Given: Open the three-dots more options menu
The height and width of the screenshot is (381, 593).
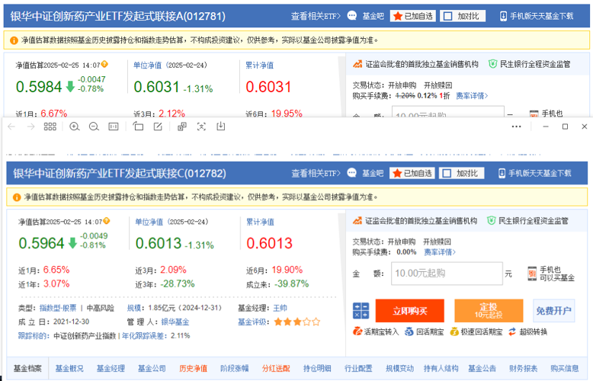Looking at the screenshot, I should 516,126.
